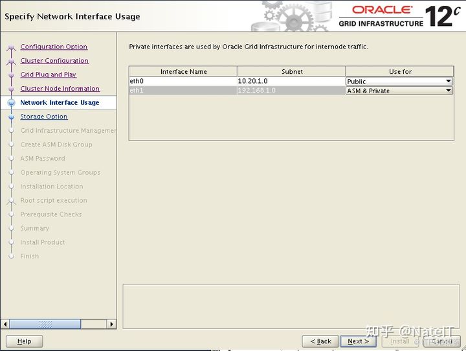Viewport: 466px width, 351px height.
Task: Click the Cluster Node Information step marker icon
Action: (x=11, y=89)
